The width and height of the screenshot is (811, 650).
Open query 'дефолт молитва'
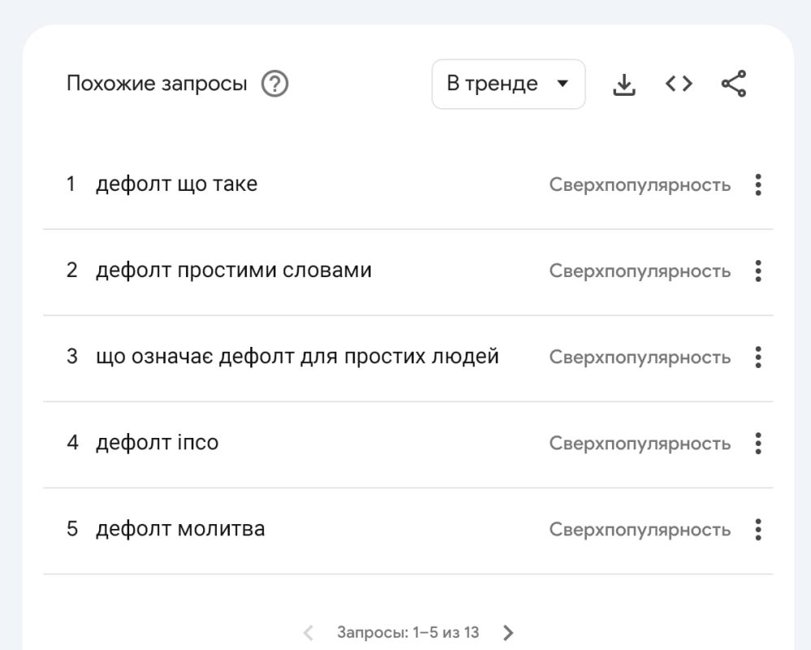point(180,528)
